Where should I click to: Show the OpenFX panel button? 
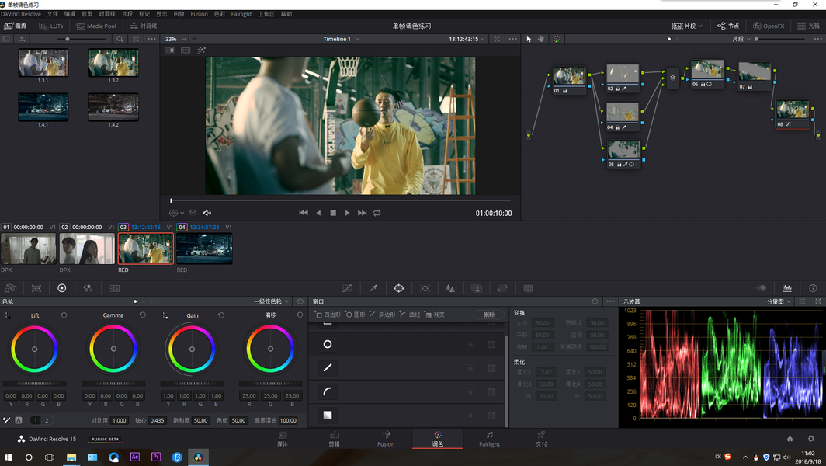(769, 26)
